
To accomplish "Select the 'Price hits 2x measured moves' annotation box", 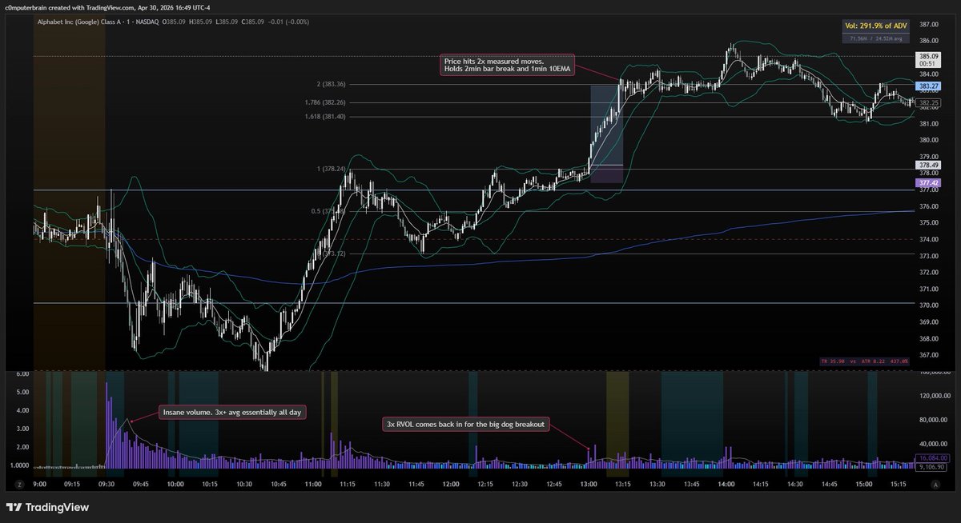I will (x=507, y=66).
